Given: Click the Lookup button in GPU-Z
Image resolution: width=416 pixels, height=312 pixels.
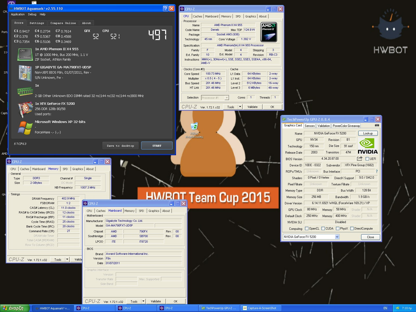Looking at the screenshot, I should pyautogui.click(x=368, y=133).
